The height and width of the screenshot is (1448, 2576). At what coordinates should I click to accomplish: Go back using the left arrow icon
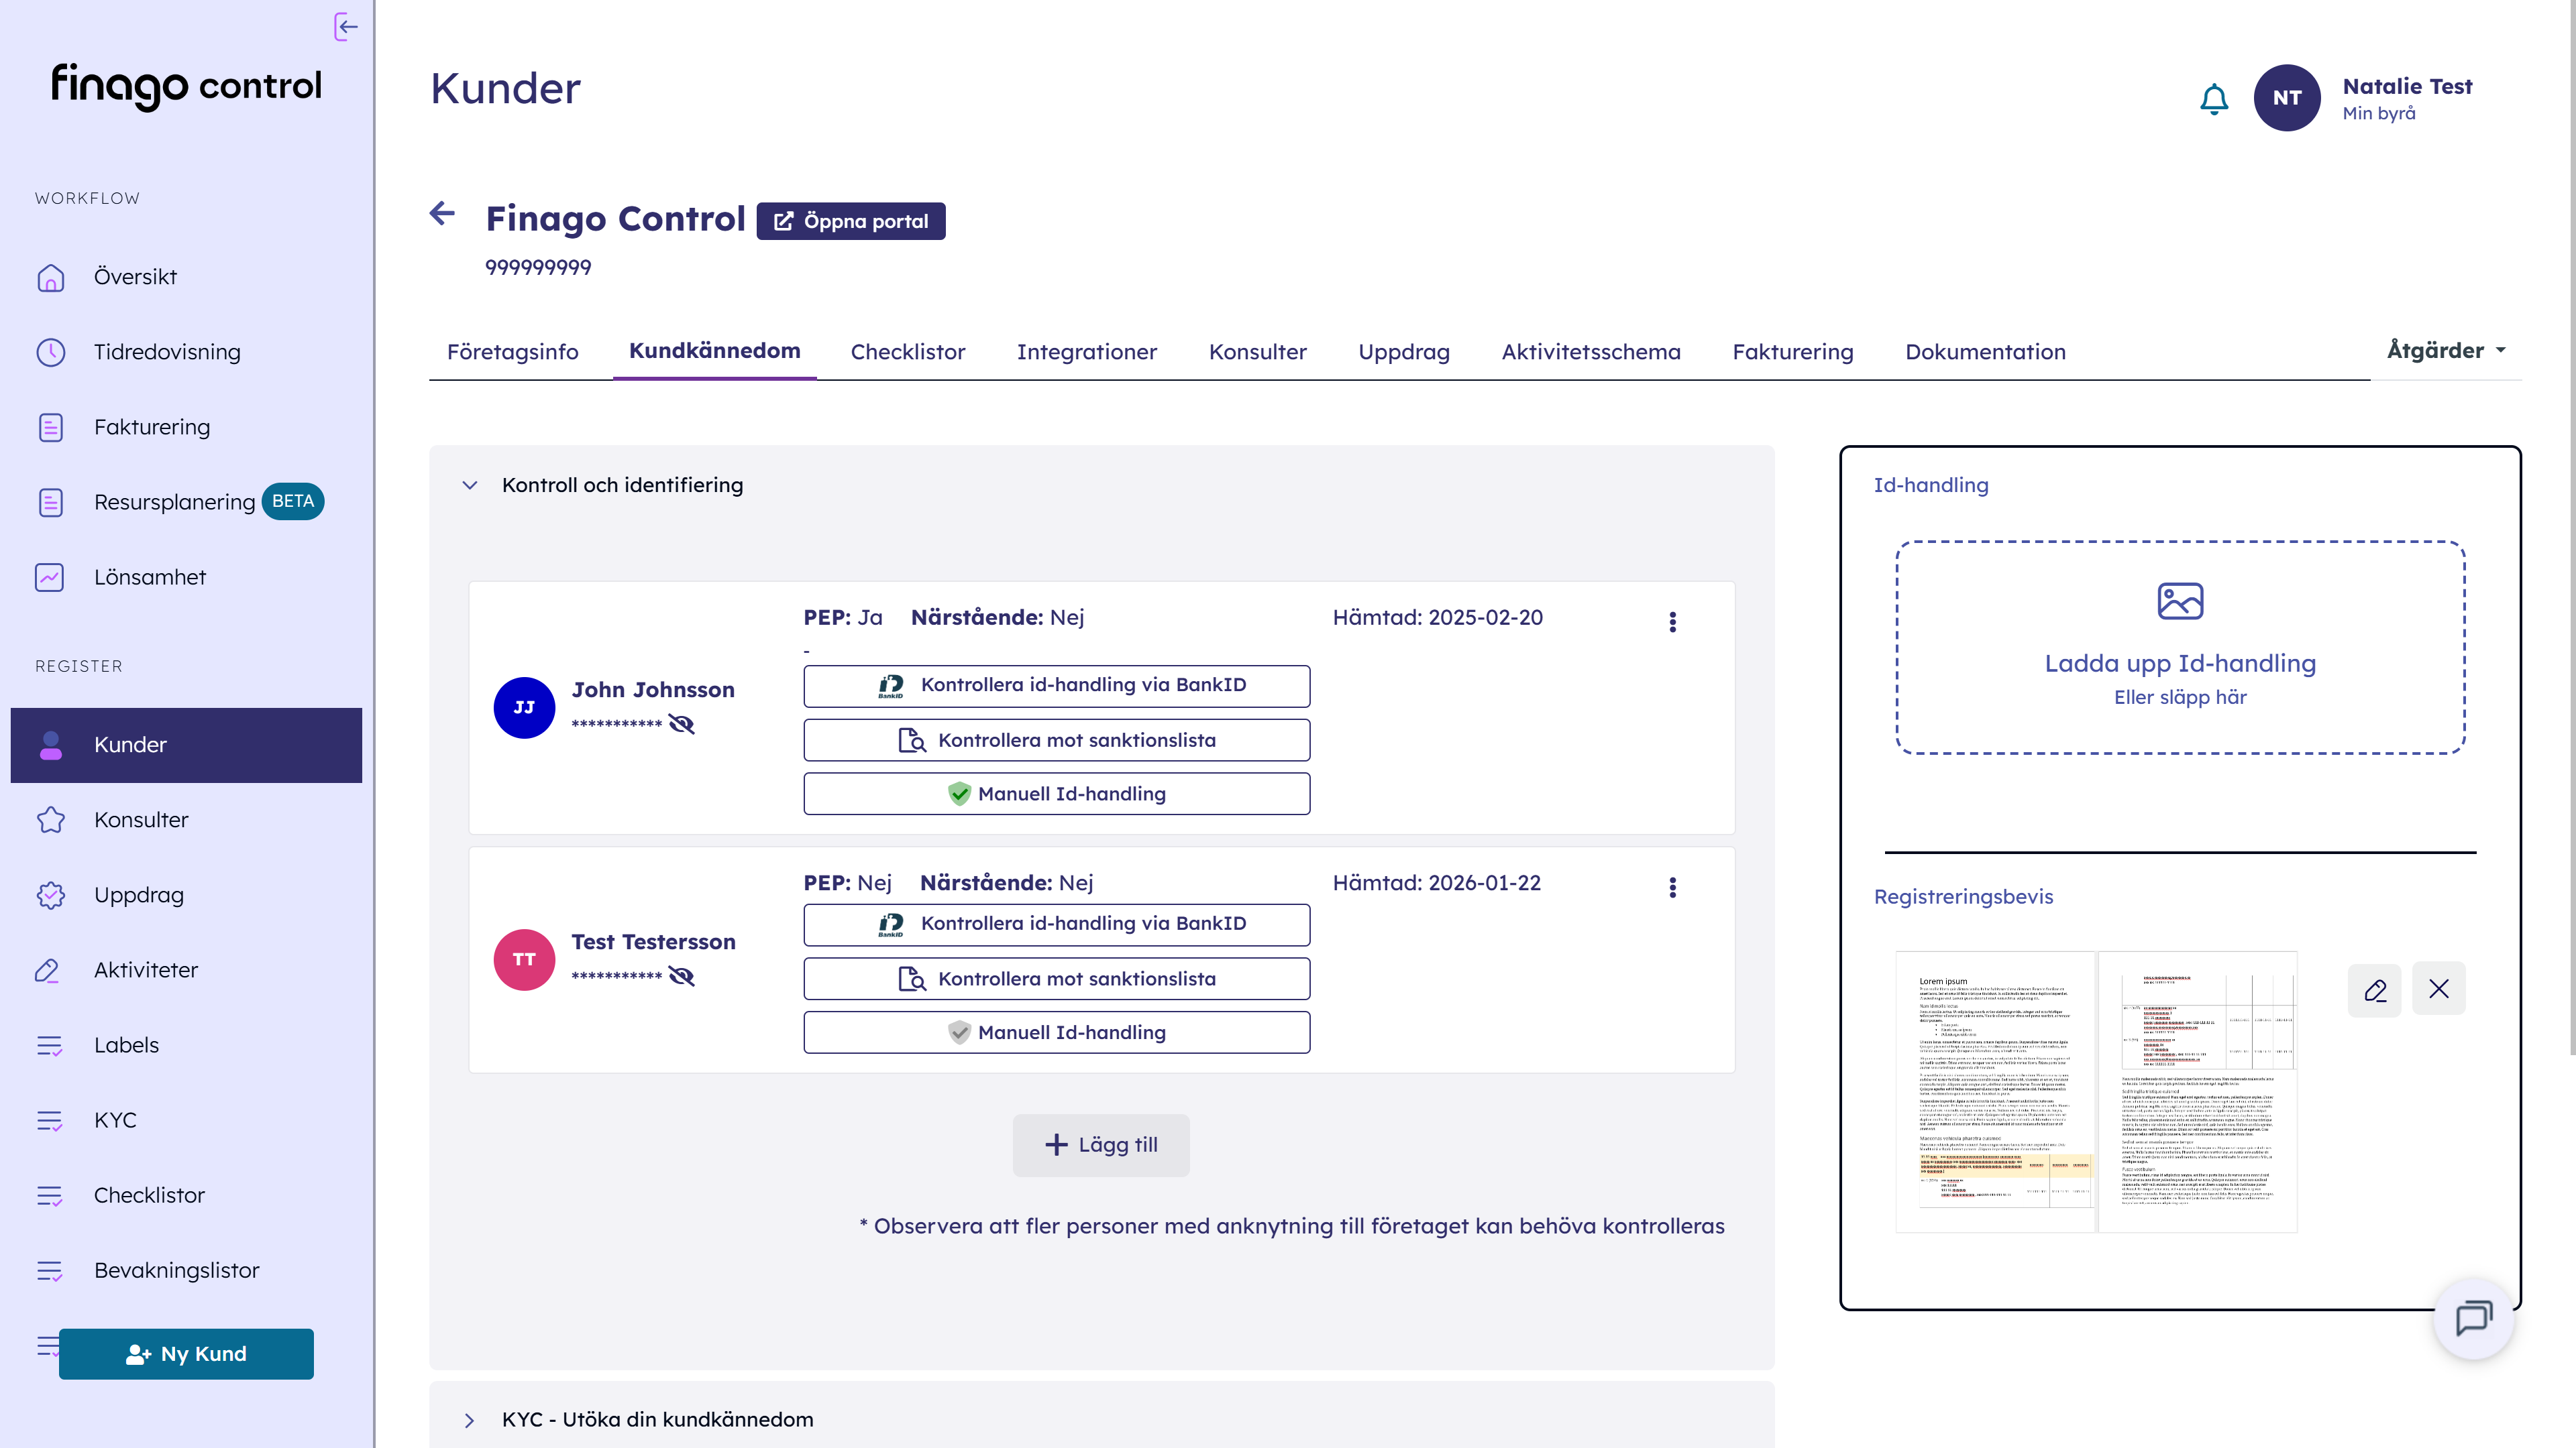click(x=442, y=213)
